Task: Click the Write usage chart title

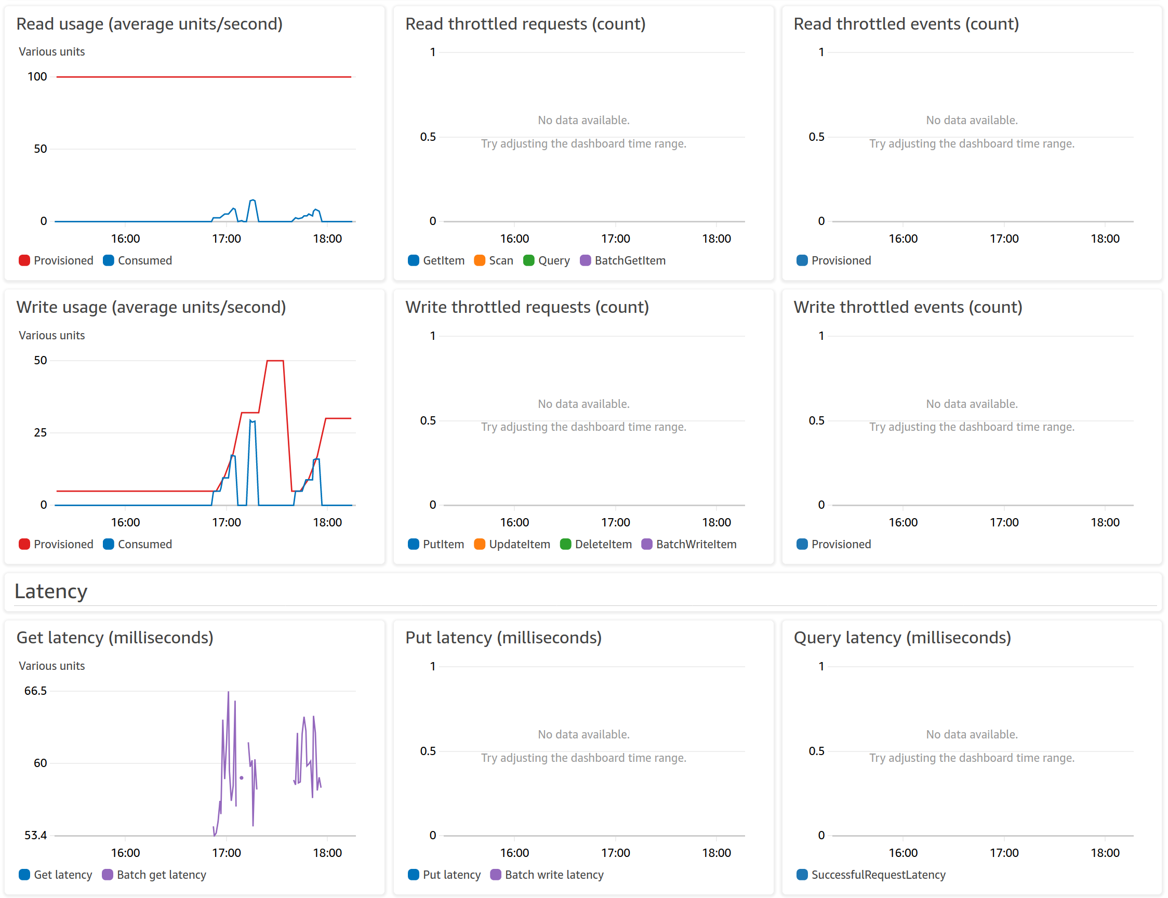Action: 151,307
